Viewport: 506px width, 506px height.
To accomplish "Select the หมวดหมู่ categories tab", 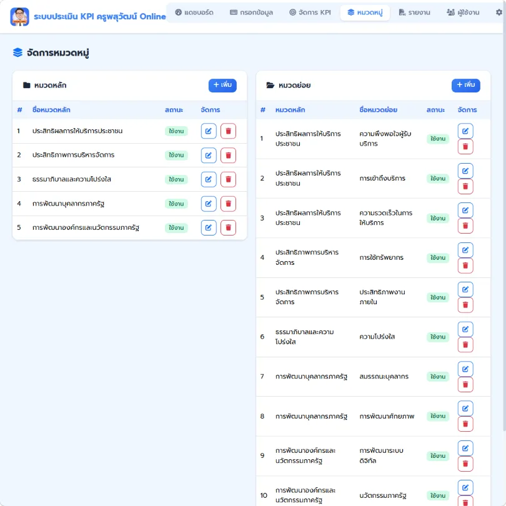I will (x=365, y=12).
